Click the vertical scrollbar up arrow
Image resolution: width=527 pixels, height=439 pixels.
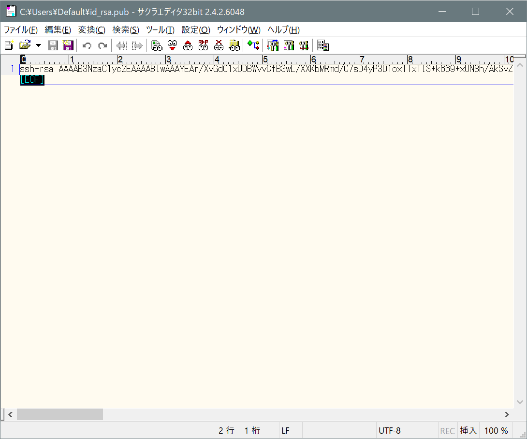520,66
